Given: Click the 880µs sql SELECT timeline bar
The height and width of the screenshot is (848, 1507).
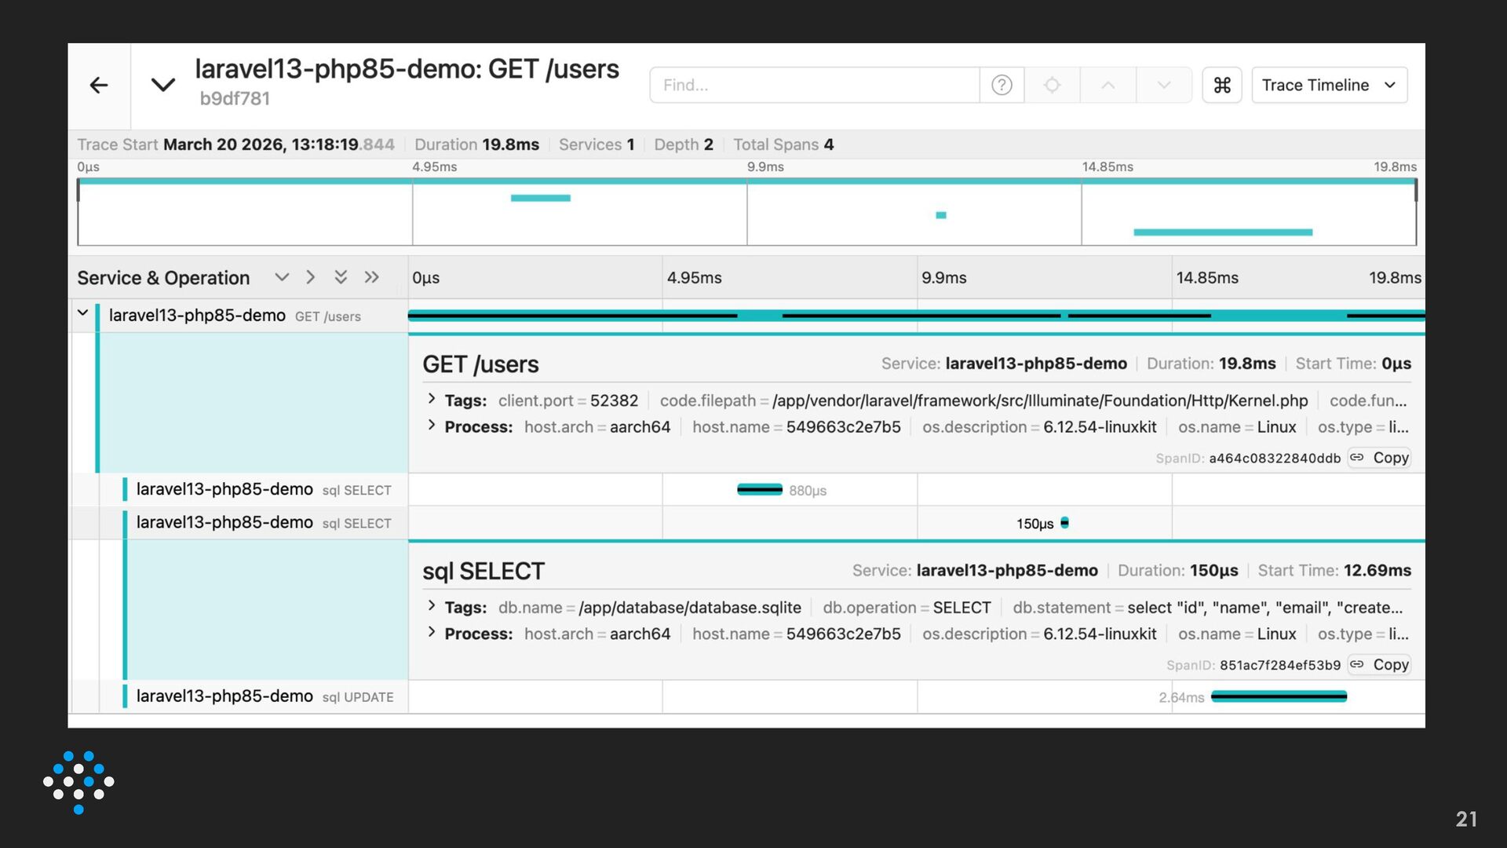Looking at the screenshot, I should pos(759,490).
